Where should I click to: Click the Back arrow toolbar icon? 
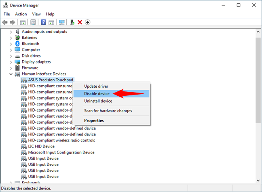5,22
